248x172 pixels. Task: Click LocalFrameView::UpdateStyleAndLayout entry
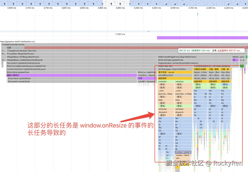[82, 69]
